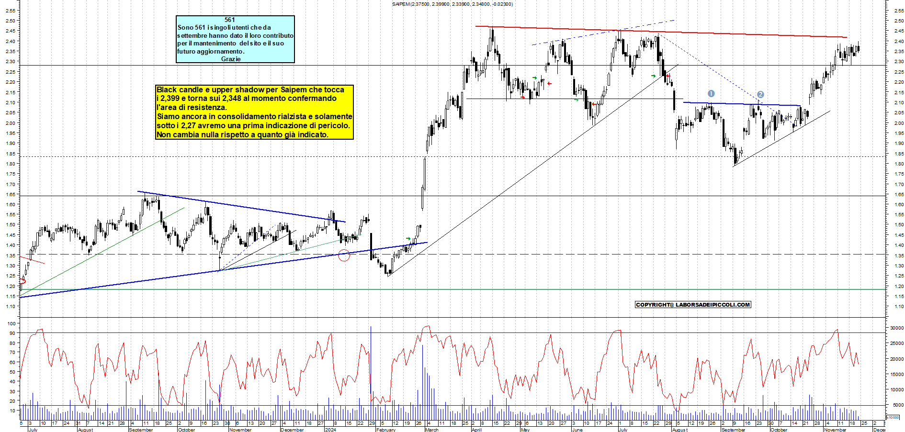Click the 5000 volume axis label

coord(898,405)
